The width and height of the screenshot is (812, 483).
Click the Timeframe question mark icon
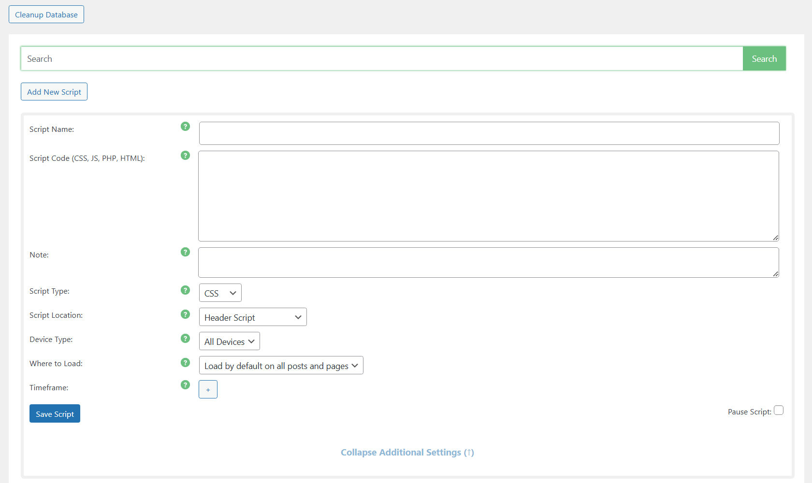click(x=185, y=385)
